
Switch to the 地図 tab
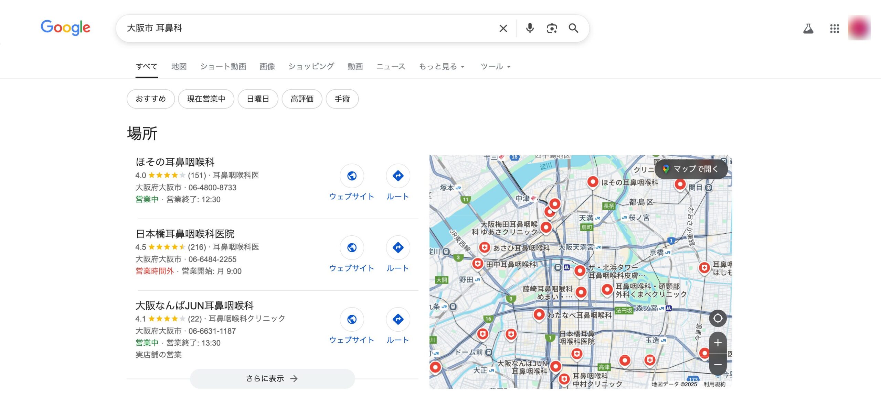pos(179,66)
